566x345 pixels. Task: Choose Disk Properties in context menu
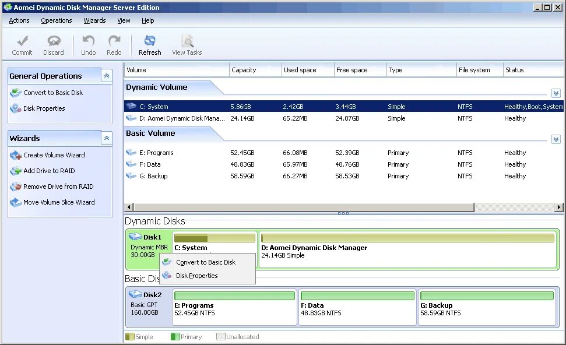coord(208,275)
